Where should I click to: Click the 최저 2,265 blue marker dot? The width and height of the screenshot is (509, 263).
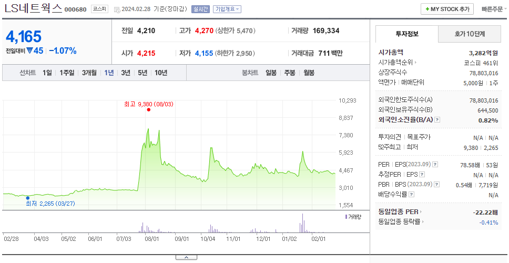(x=27, y=198)
